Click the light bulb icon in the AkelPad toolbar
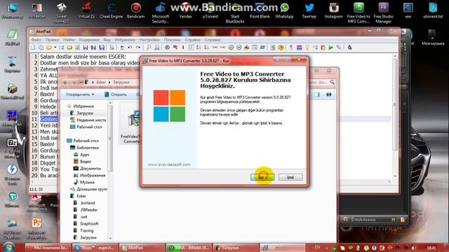The height and width of the screenshot is (252, 449). (307, 48)
